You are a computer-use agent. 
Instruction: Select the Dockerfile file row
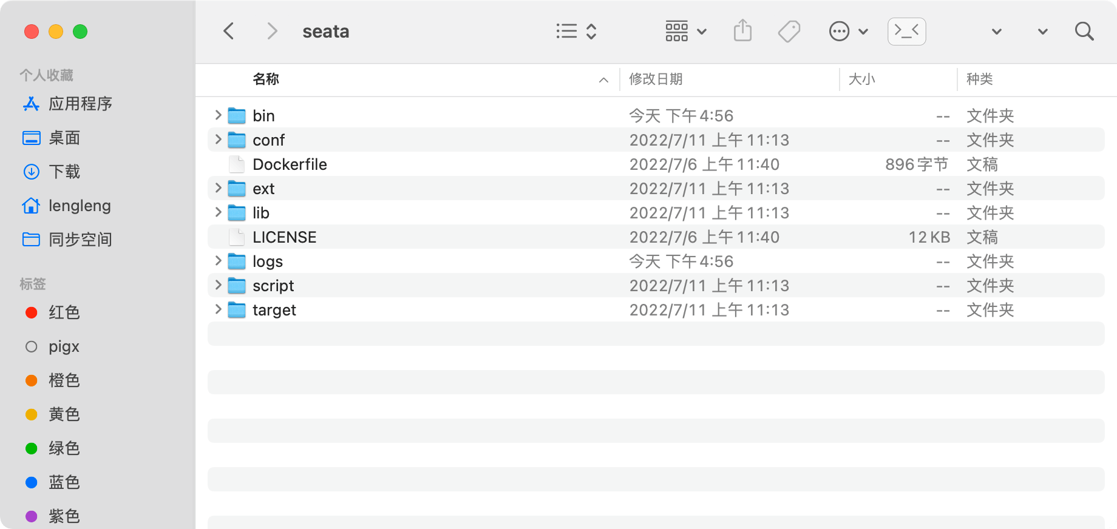click(x=290, y=164)
